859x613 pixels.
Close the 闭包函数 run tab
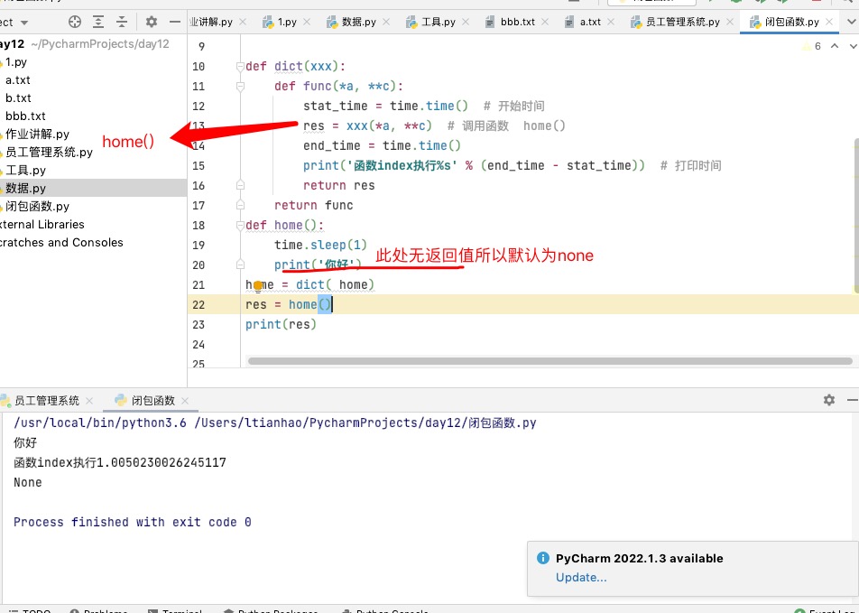coord(185,401)
